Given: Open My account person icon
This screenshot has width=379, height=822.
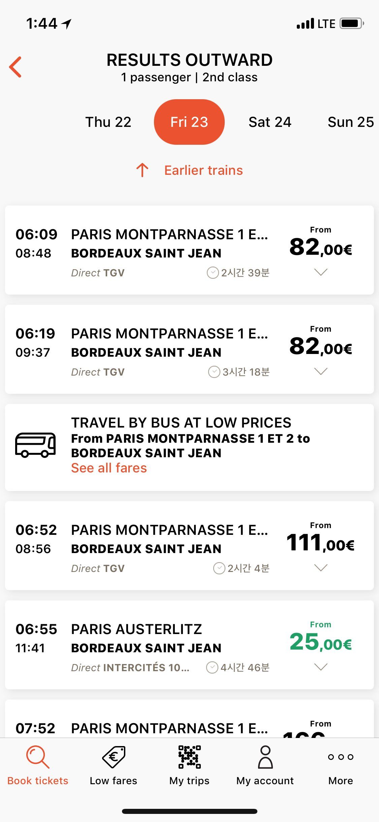Looking at the screenshot, I should coord(265,757).
